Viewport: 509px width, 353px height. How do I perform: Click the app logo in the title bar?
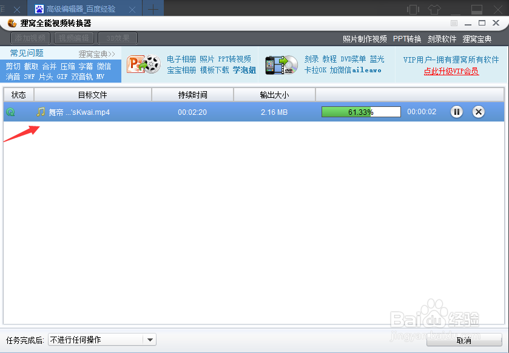pos(12,24)
